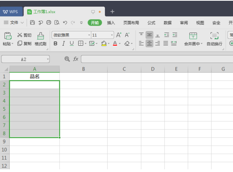
Task: Click the fx insert function button
Action: click(x=75, y=59)
